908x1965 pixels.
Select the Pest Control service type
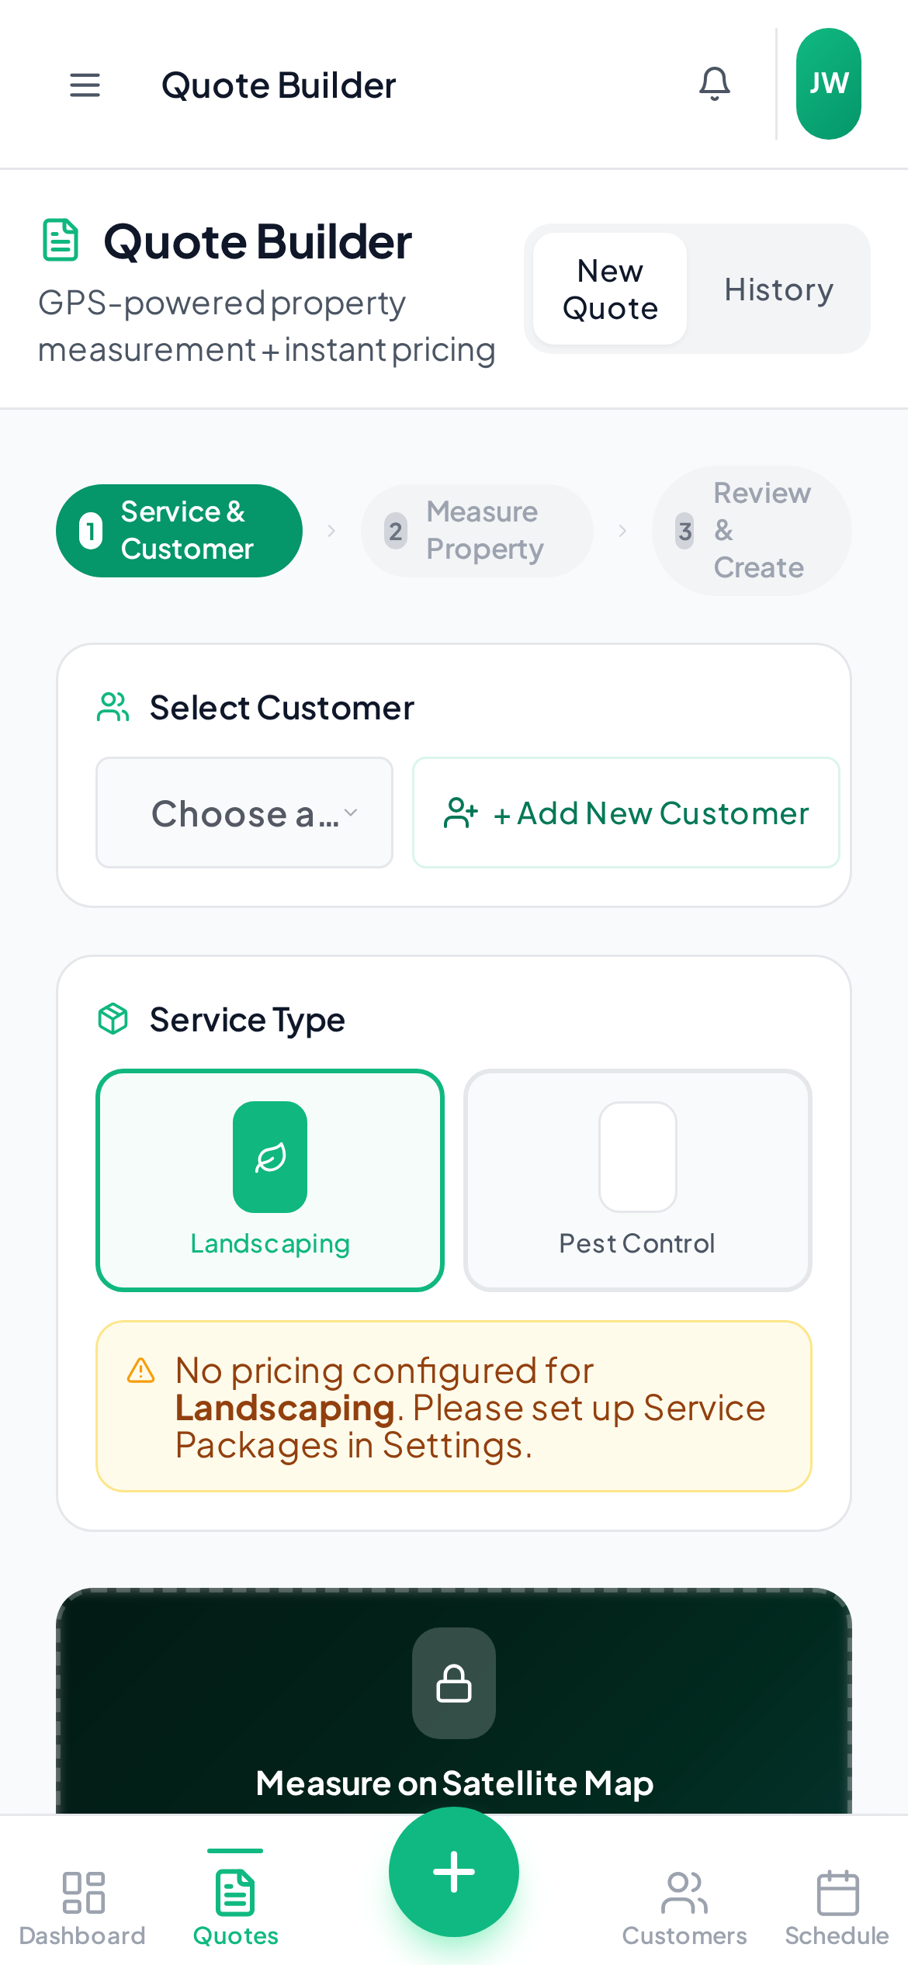click(x=636, y=1182)
